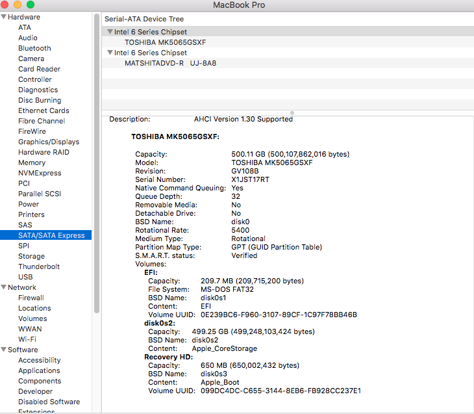Open the Storage entry

31,256
